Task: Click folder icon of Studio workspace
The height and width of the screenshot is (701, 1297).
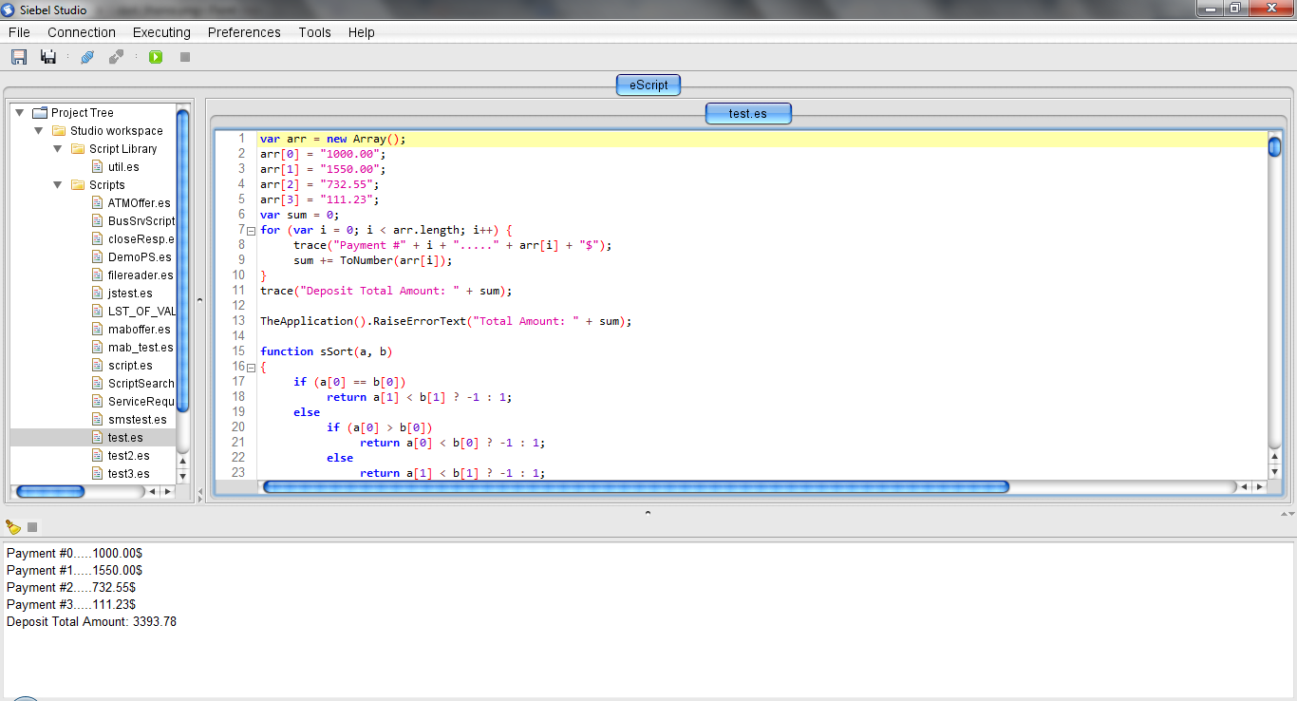Action: [x=59, y=131]
